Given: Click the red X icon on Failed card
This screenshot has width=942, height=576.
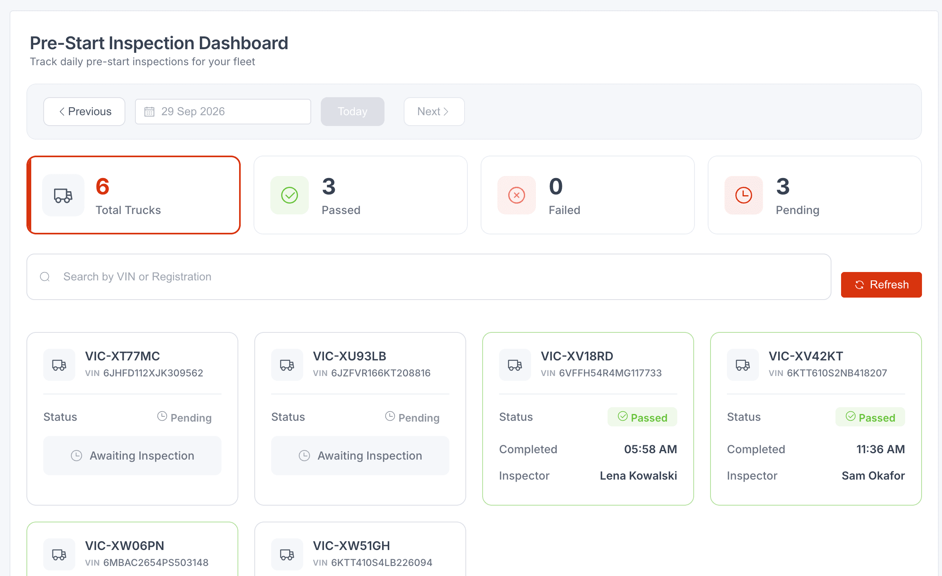Looking at the screenshot, I should tap(517, 195).
